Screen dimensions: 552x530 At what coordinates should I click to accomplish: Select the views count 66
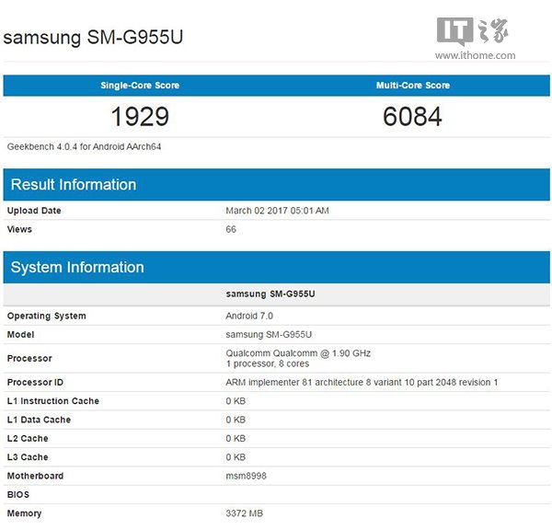tap(231, 229)
